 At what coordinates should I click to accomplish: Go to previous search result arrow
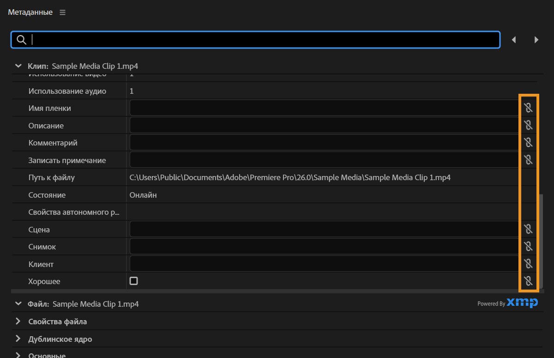[514, 40]
